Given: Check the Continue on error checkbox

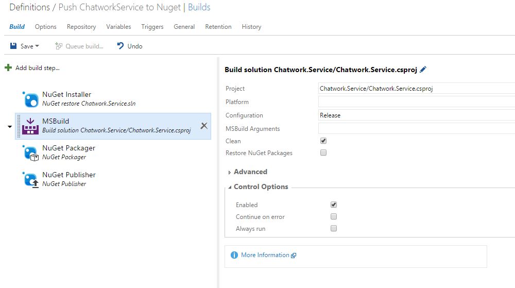Looking at the screenshot, I should pyautogui.click(x=334, y=216).
